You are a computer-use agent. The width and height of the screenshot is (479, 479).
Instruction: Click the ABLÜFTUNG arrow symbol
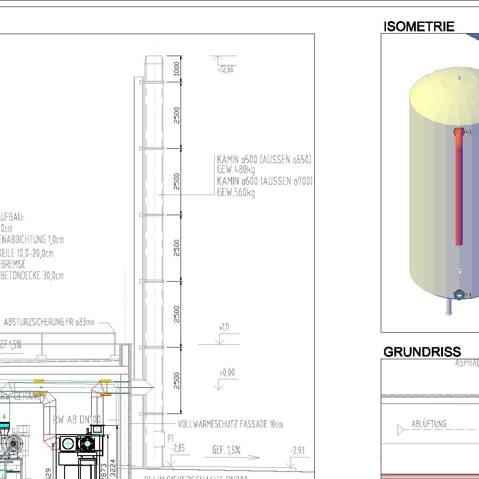pos(400,429)
